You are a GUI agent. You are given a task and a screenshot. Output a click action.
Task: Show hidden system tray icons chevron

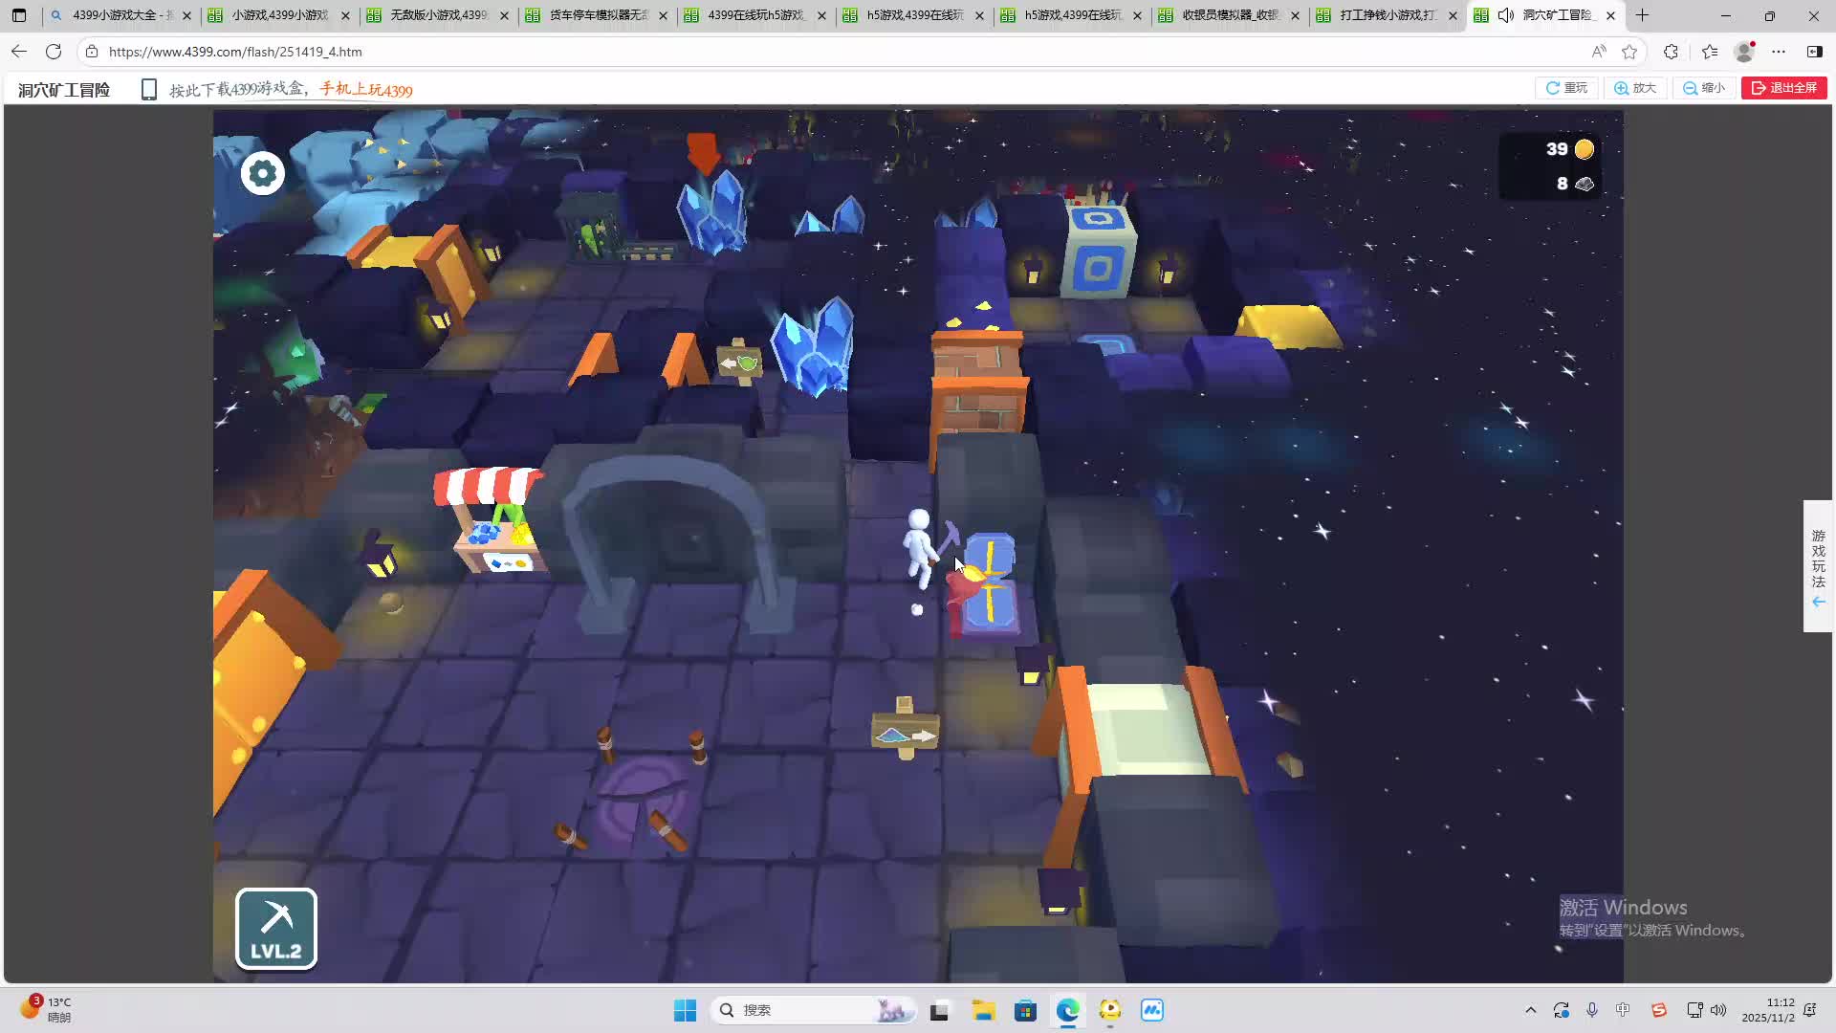pos(1530,1010)
